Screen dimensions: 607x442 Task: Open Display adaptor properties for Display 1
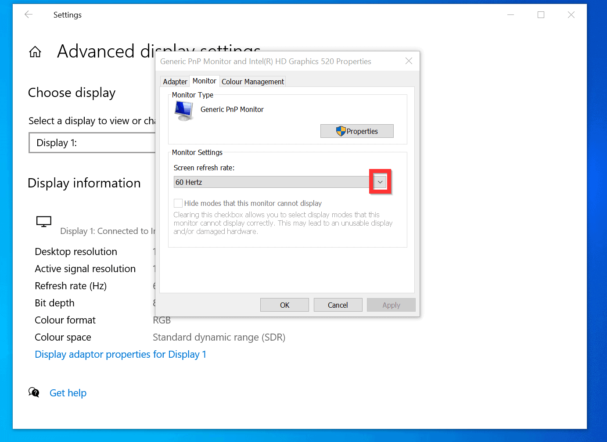(120, 354)
